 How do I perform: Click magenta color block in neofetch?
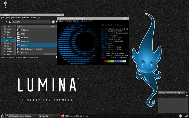(118, 61)
